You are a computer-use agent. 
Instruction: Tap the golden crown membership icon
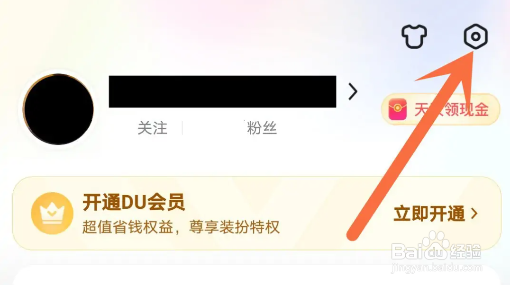coord(52,213)
